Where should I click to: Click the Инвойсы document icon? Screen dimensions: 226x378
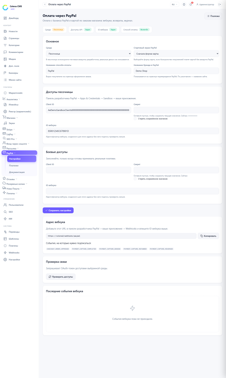[x=5, y=104]
